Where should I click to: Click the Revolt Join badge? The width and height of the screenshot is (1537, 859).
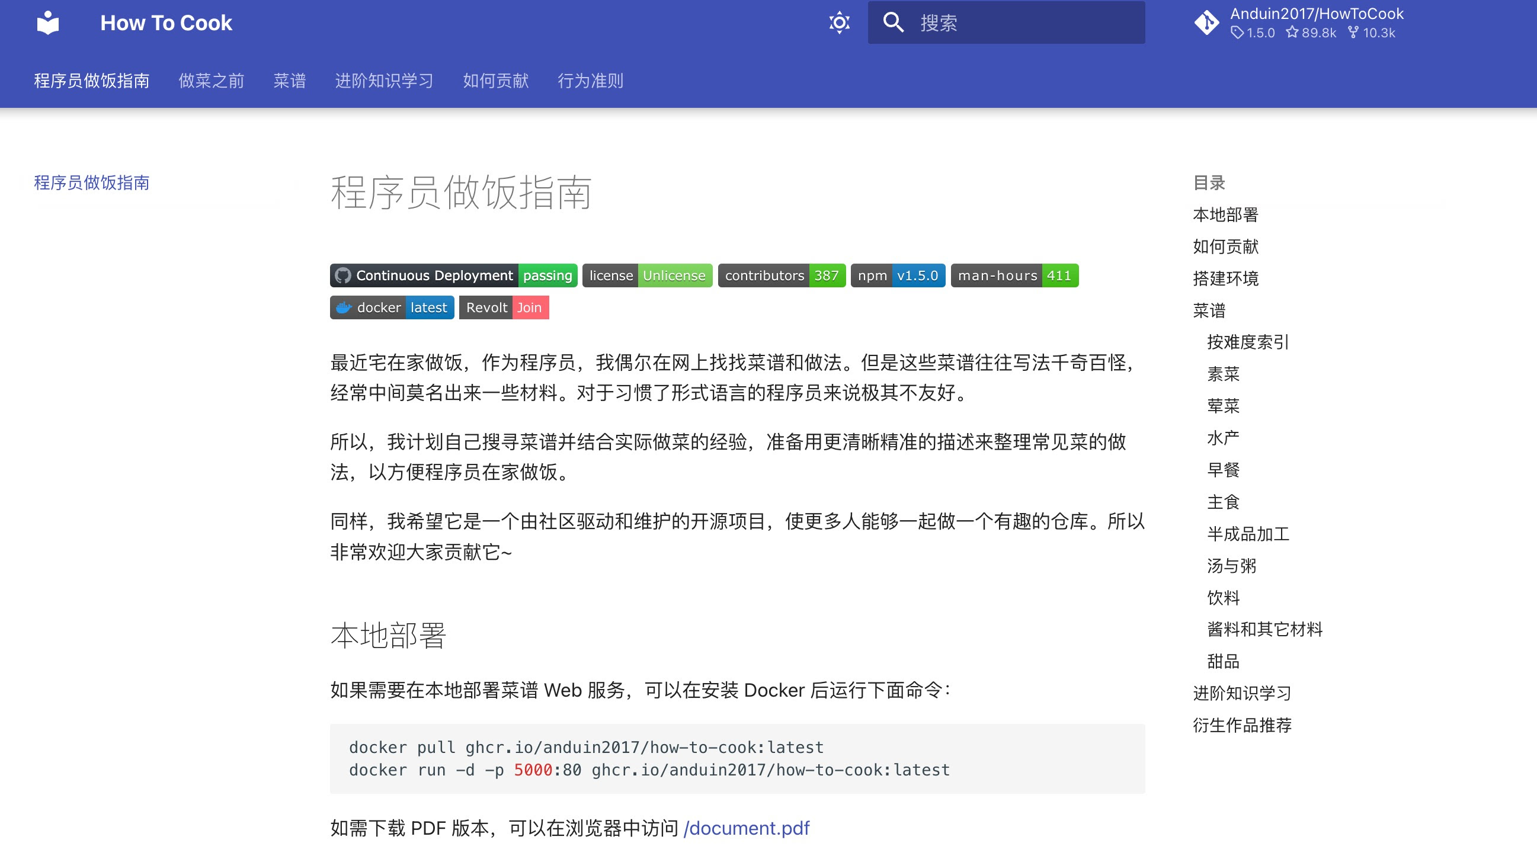click(x=504, y=308)
